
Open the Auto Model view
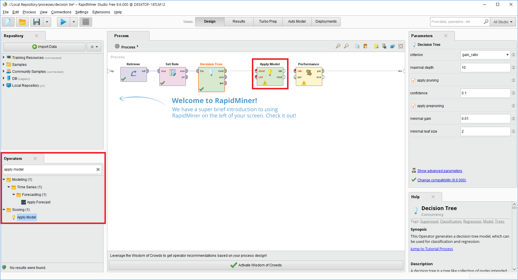coord(297,21)
